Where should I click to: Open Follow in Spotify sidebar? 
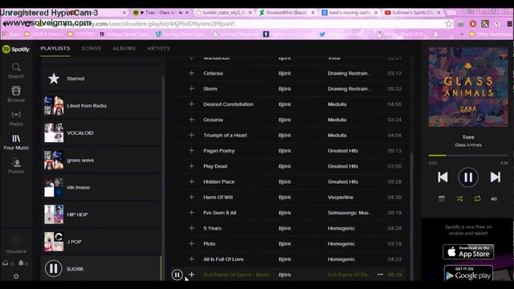(16, 166)
